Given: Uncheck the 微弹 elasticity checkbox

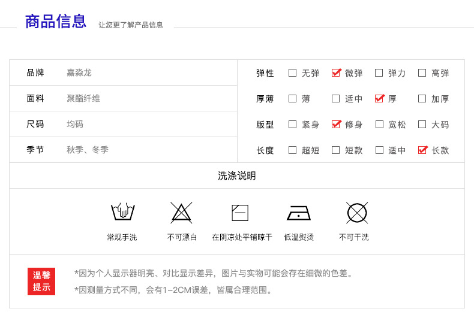Looking at the screenshot, I should tap(336, 72).
